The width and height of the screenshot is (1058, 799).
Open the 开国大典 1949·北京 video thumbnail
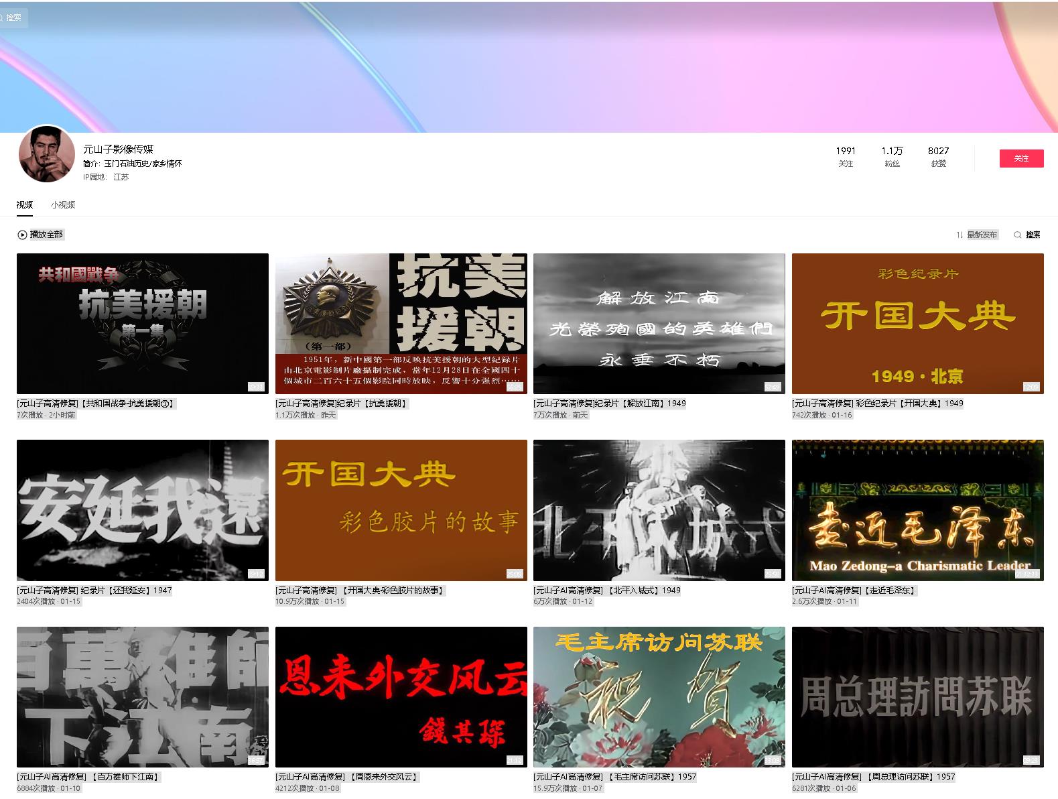coord(917,323)
